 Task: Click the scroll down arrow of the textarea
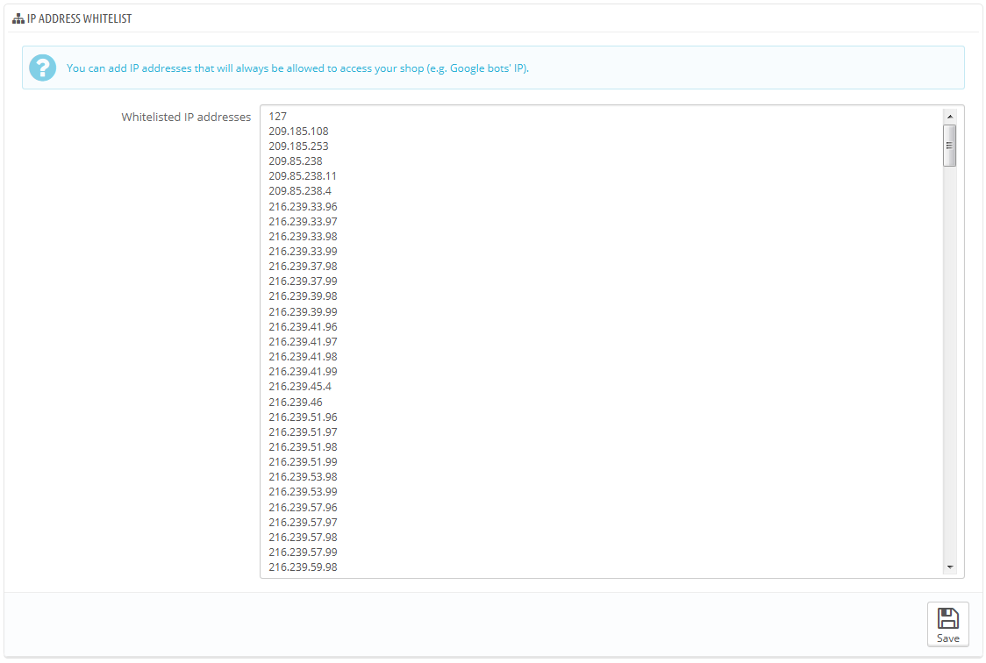949,567
